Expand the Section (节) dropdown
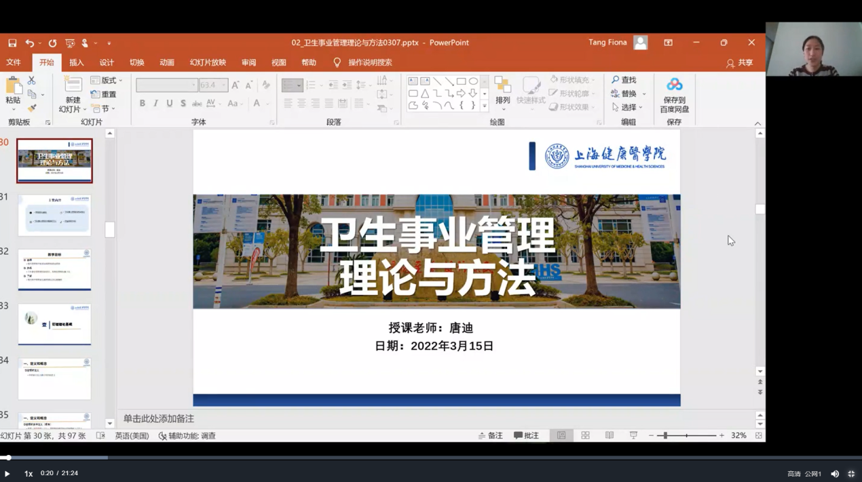Viewport: 862px width, 482px height. click(105, 108)
